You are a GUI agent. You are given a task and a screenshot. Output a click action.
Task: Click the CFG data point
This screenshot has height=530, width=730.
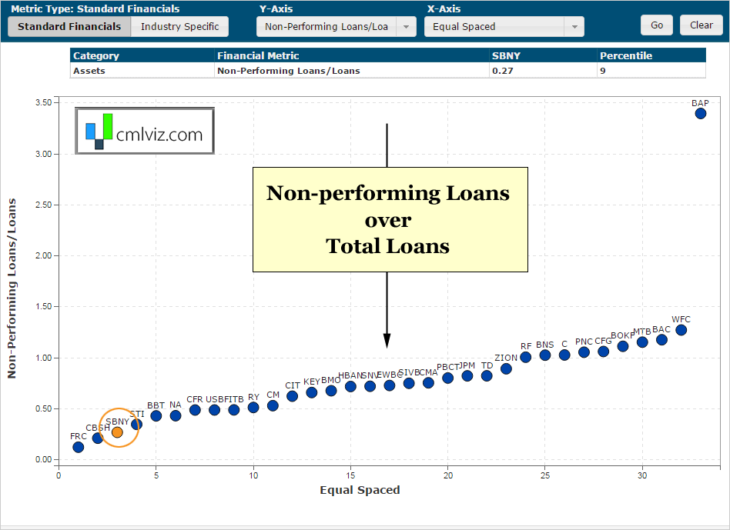tap(604, 352)
